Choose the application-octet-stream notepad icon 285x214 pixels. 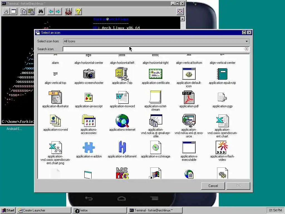[x=155, y=97]
